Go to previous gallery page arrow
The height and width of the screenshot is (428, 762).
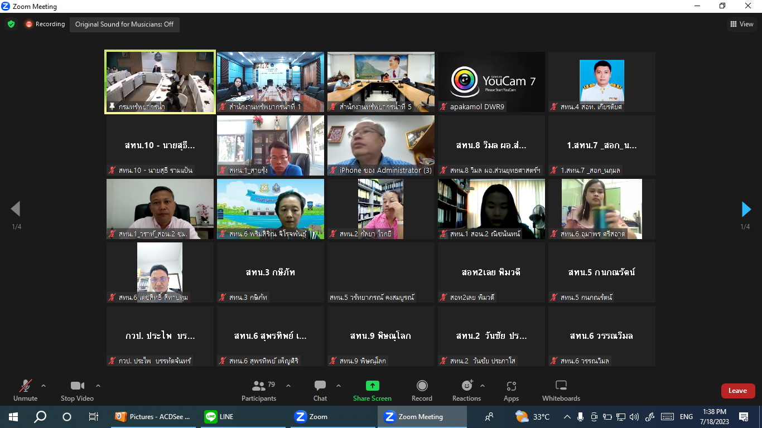pyautogui.click(x=16, y=209)
